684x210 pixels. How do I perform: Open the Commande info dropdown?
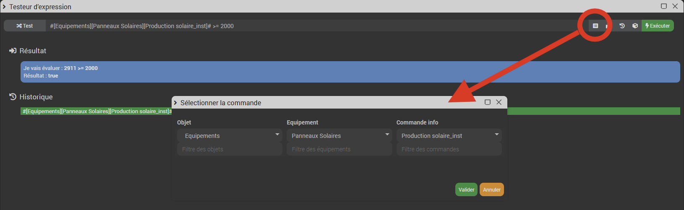pos(449,136)
